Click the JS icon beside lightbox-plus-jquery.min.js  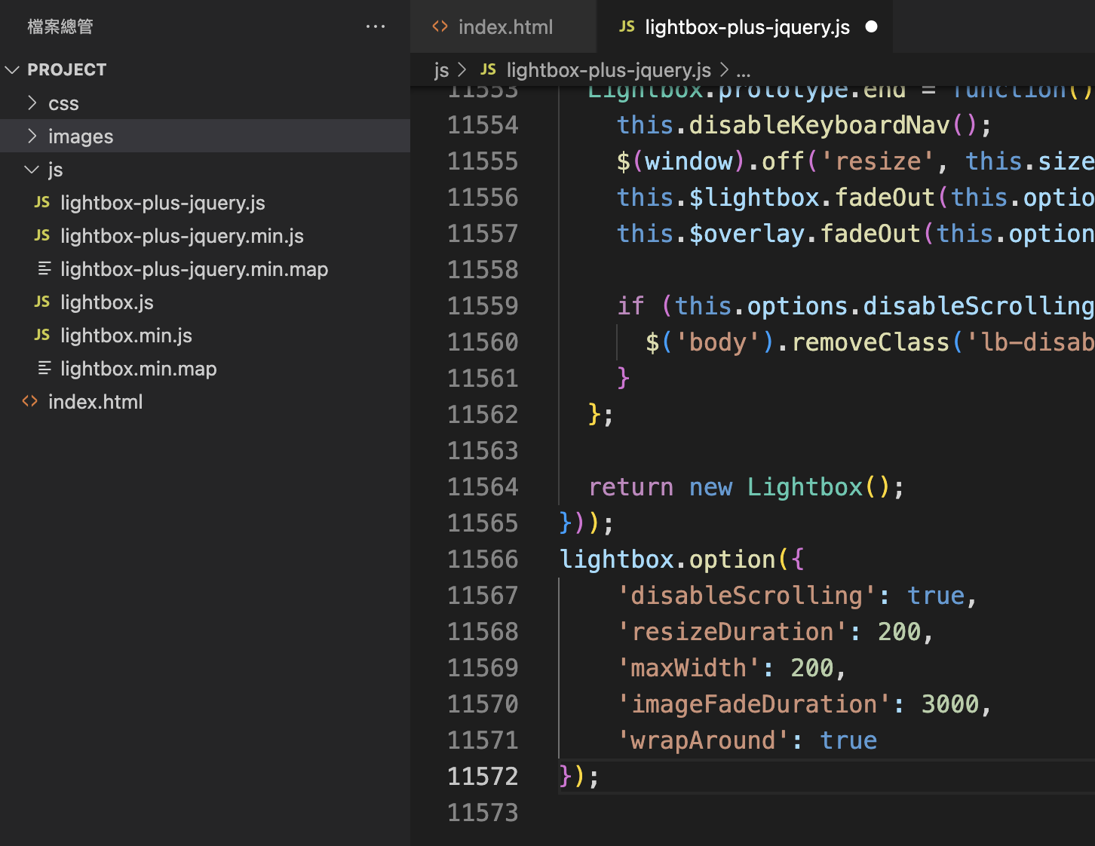point(42,235)
